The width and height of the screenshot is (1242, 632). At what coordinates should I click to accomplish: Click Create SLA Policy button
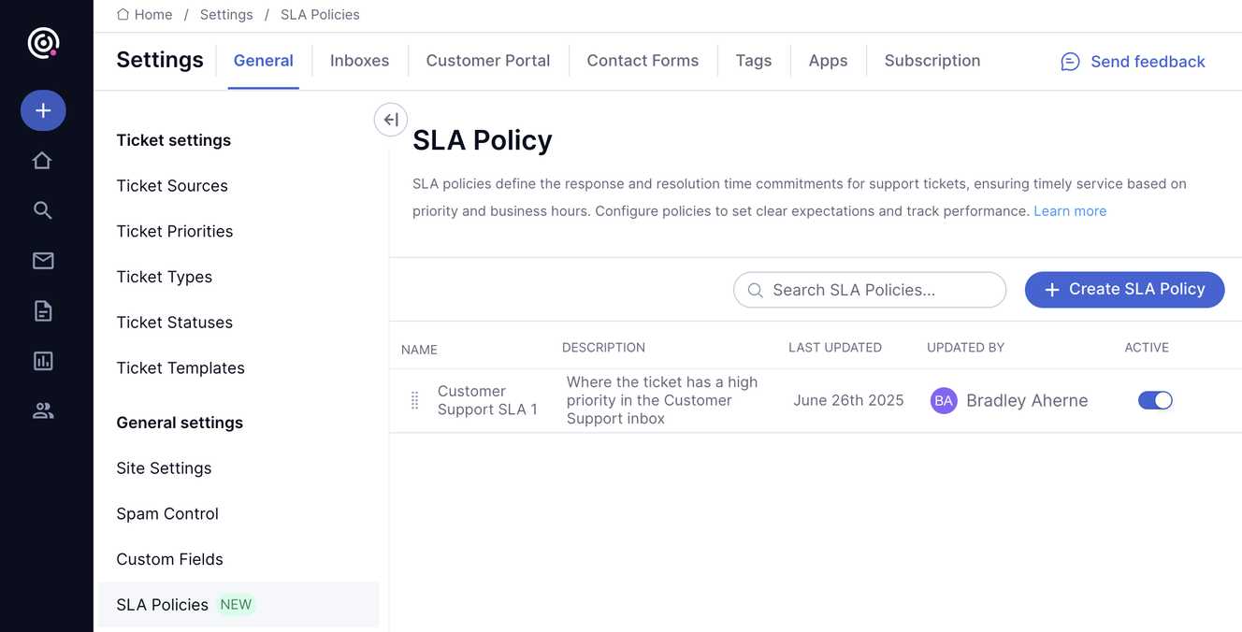pos(1124,290)
